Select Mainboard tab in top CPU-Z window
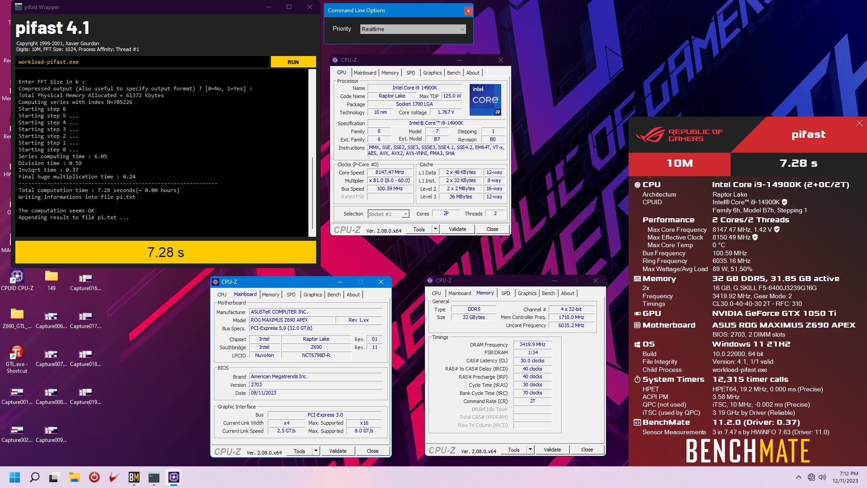This screenshot has width=867, height=488. tap(365, 73)
